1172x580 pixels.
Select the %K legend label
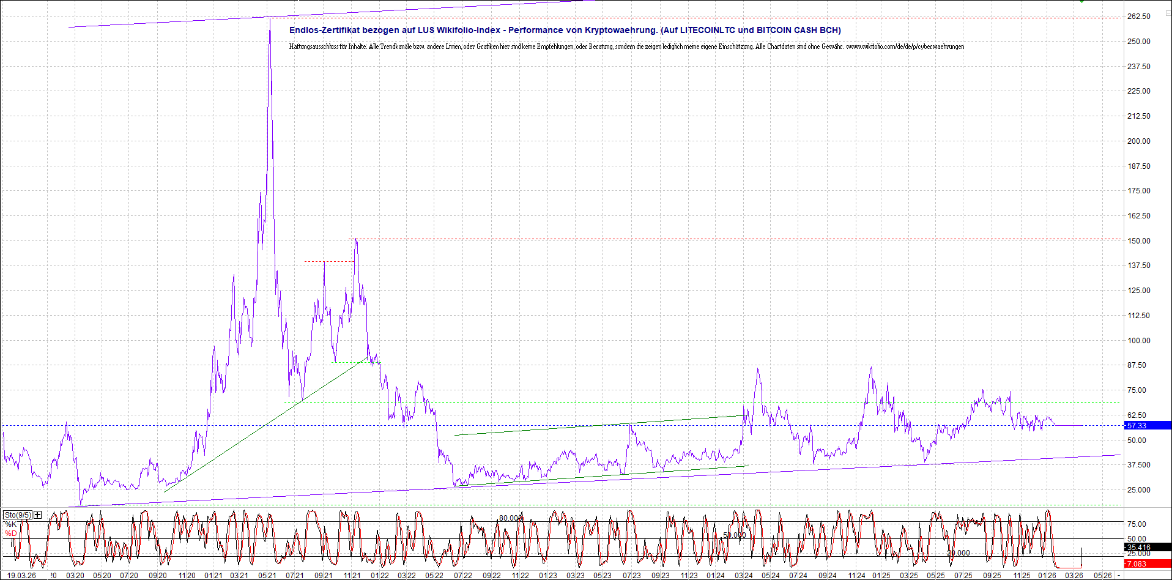click(x=11, y=524)
